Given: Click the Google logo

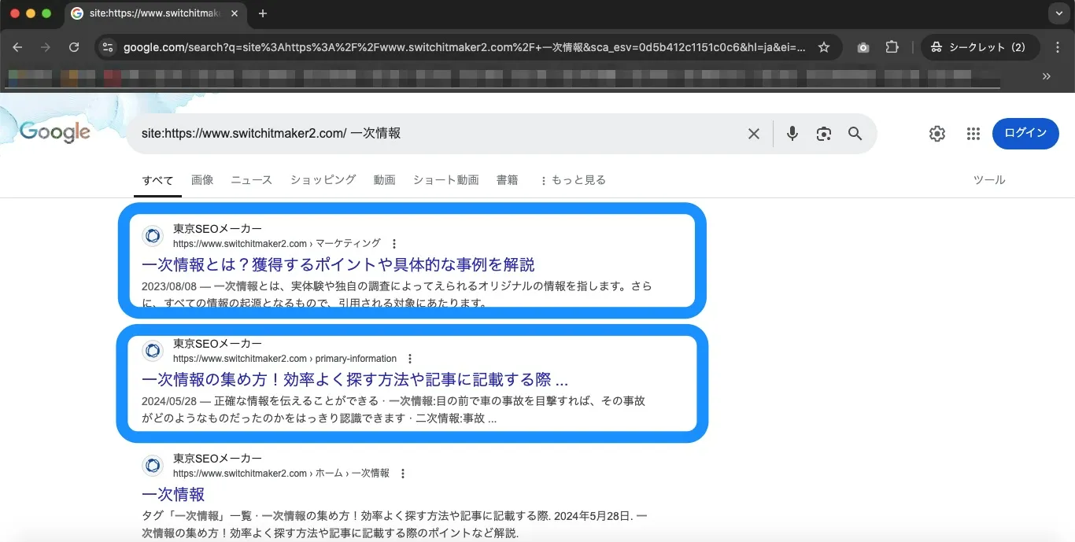Looking at the screenshot, I should (x=55, y=132).
